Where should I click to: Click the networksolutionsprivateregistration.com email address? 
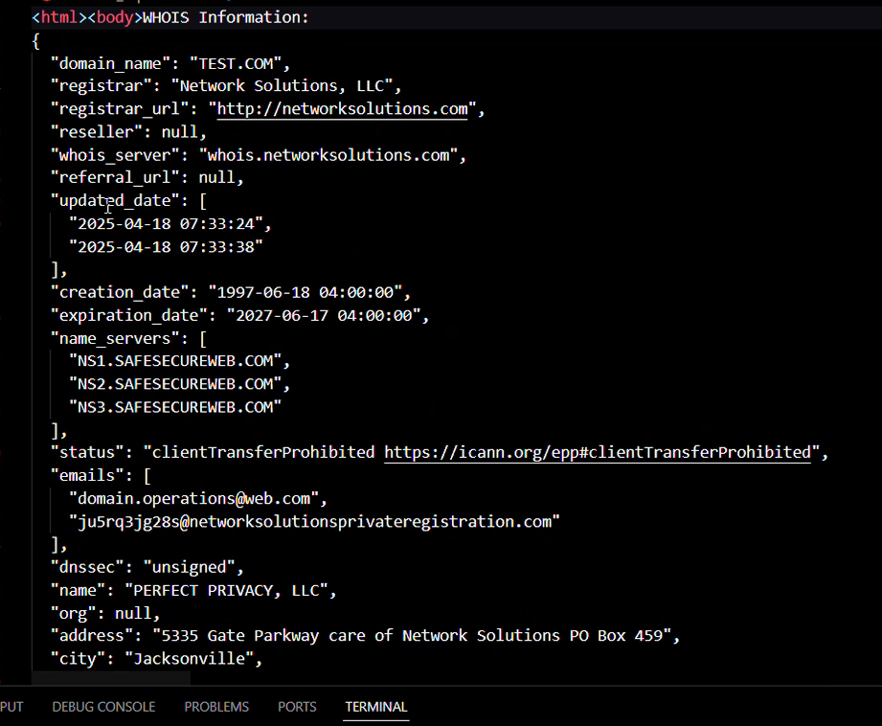coord(314,522)
